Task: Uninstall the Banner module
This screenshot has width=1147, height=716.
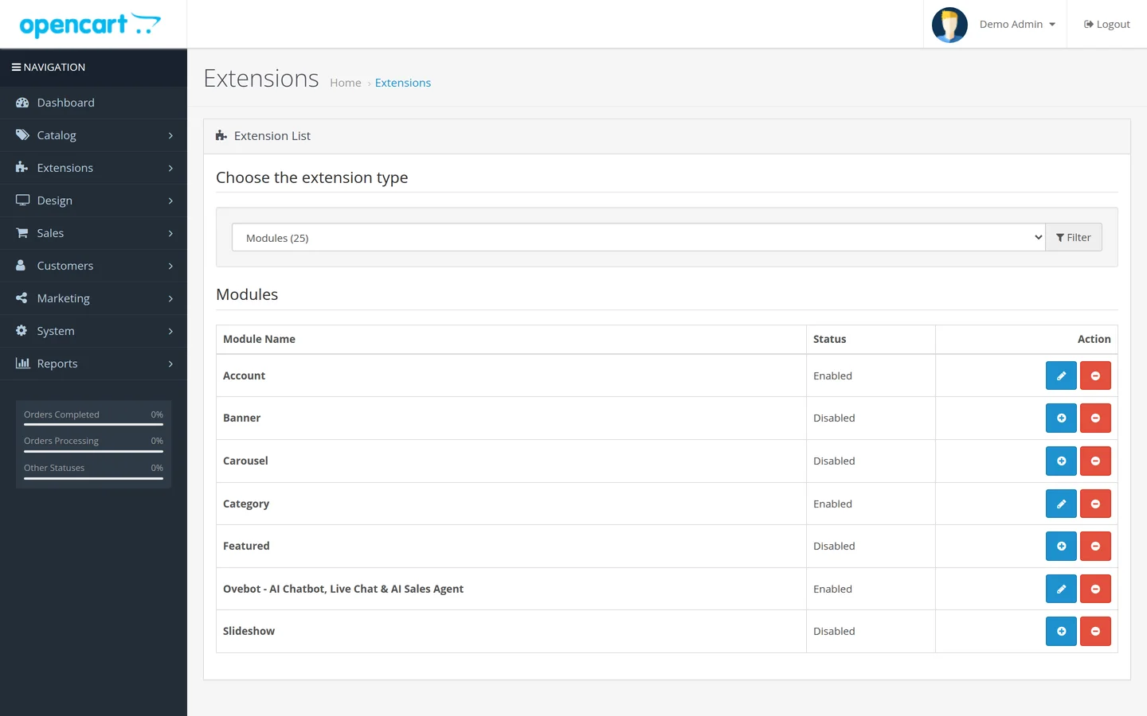Action: (x=1095, y=418)
